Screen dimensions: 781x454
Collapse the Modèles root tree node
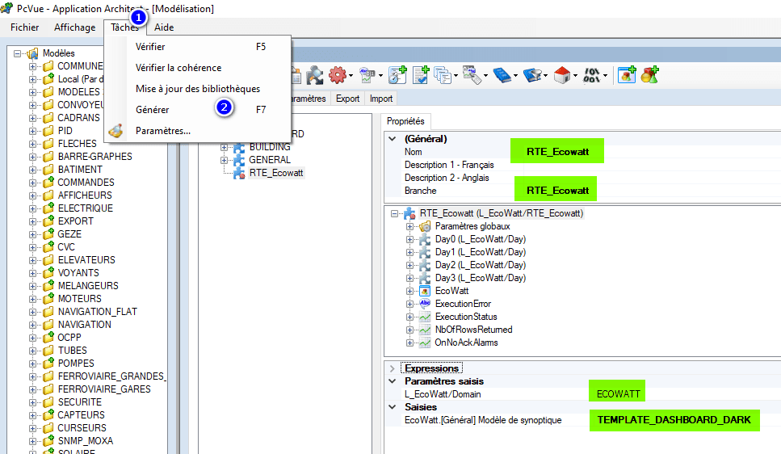[18, 53]
